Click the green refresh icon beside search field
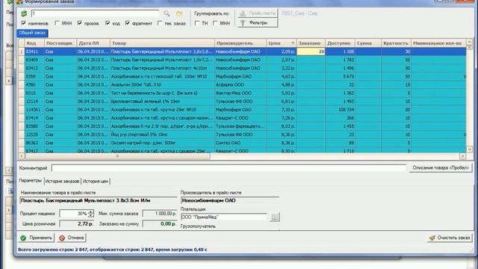Screen dimensions: 478x269 click(24, 13)
